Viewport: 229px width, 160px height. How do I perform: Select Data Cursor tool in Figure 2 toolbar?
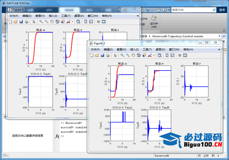[144, 55]
